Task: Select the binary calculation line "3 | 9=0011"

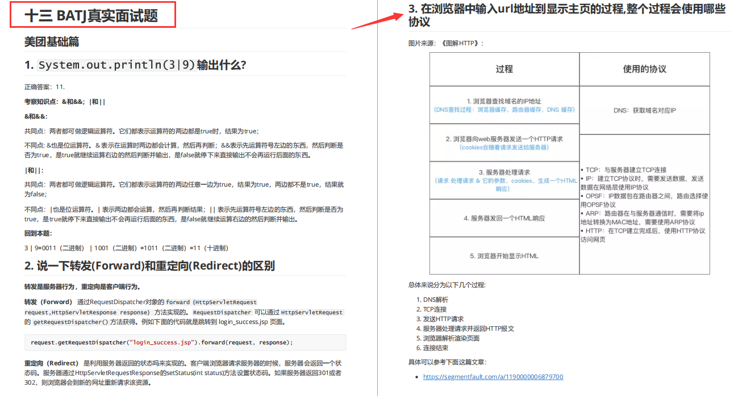Action: pos(126,248)
